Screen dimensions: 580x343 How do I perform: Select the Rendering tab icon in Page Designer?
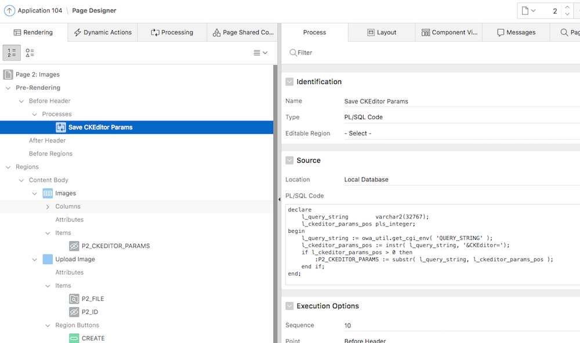click(17, 32)
